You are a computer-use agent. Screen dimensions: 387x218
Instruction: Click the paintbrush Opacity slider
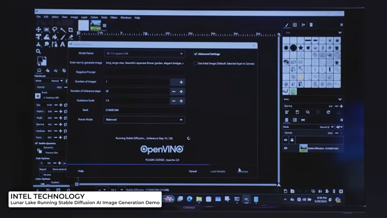point(50,87)
